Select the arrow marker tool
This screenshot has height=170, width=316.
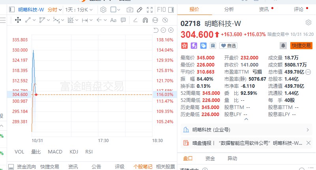click(x=99, y=20)
